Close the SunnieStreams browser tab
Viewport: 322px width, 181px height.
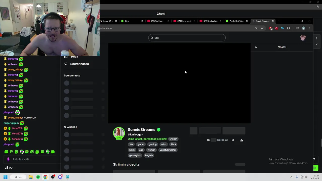(x=273, y=21)
